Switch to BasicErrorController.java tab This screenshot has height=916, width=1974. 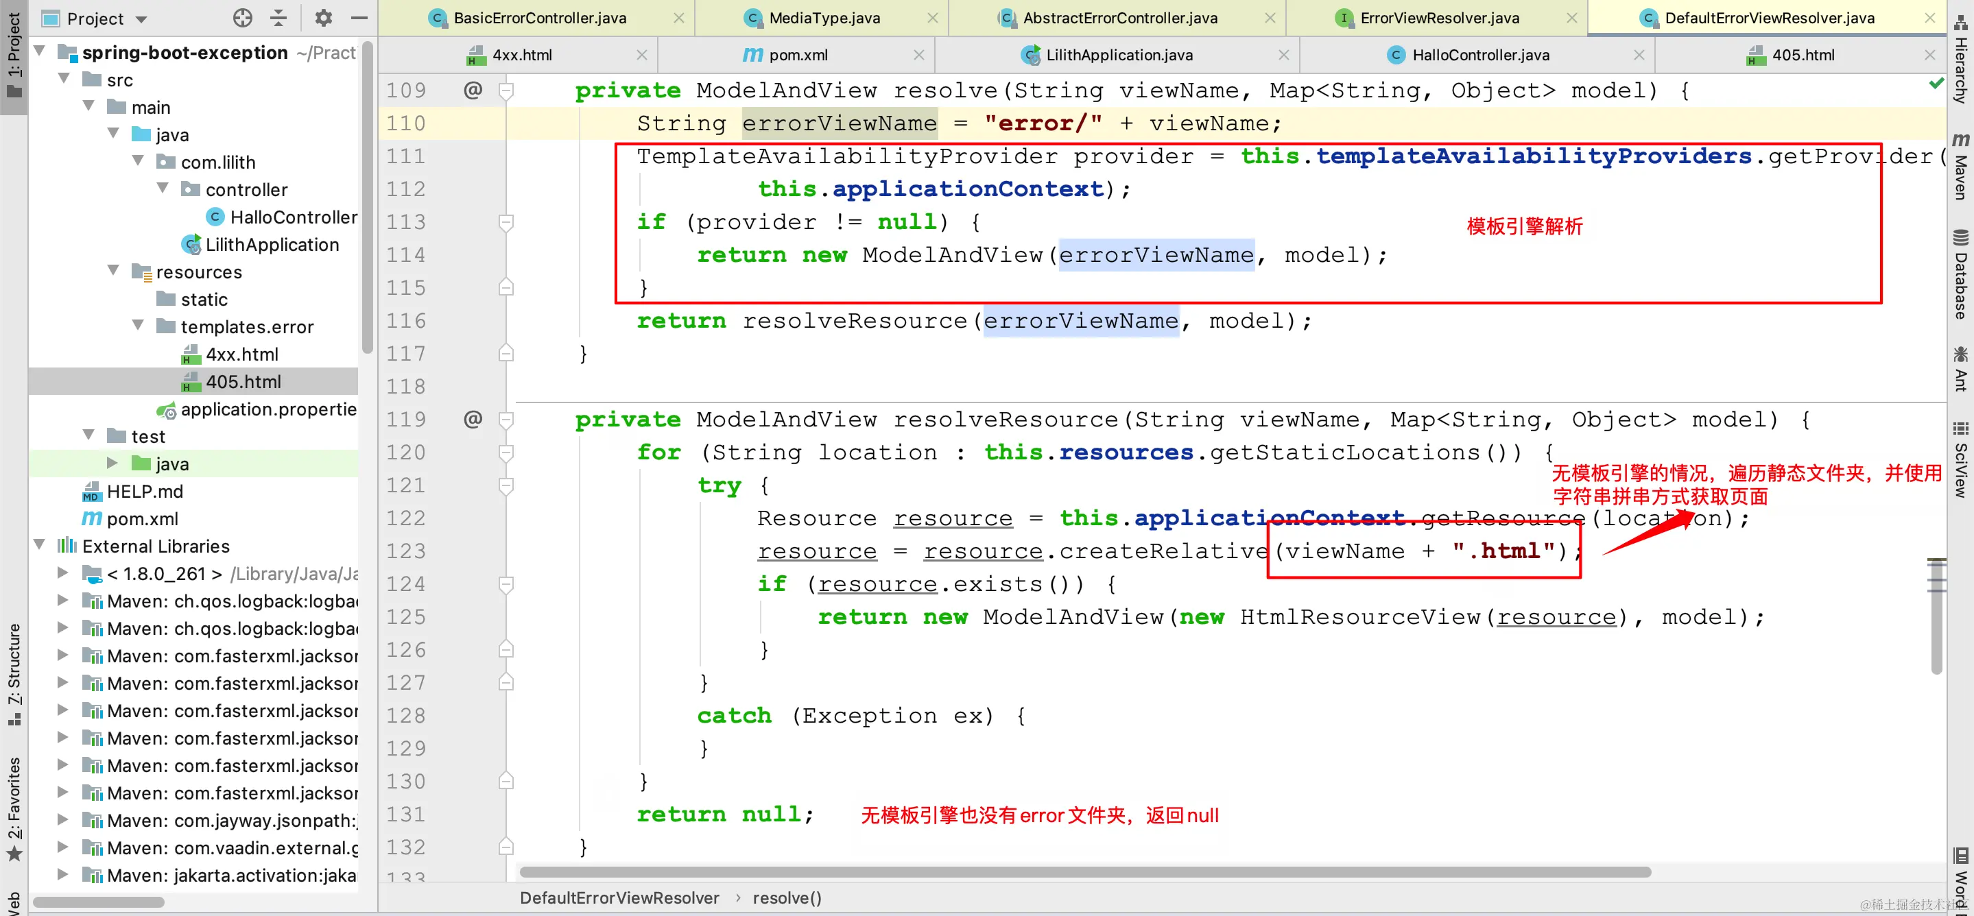540,18
